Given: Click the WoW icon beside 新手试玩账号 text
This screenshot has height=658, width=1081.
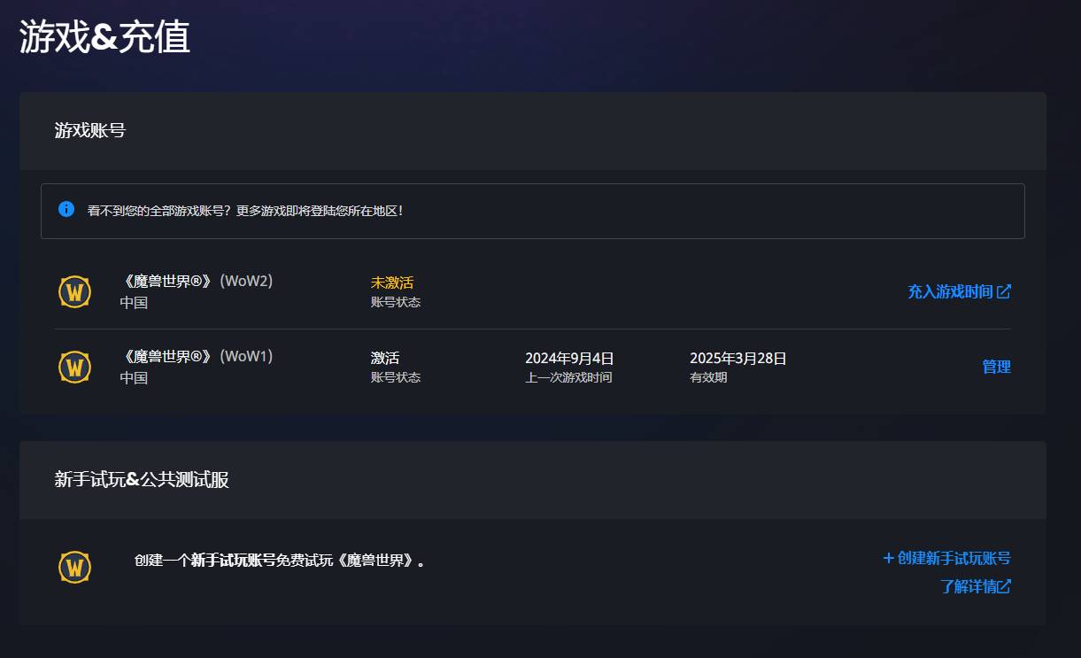Looking at the screenshot, I should (74, 567).
